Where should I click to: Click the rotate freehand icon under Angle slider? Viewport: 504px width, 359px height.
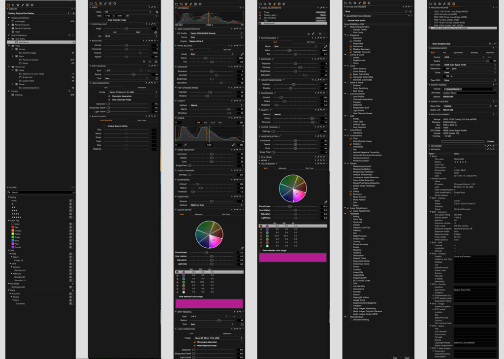click(x=156, y=32)
